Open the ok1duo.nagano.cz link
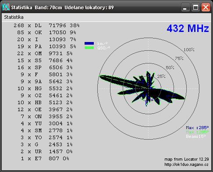 (186, 165)
